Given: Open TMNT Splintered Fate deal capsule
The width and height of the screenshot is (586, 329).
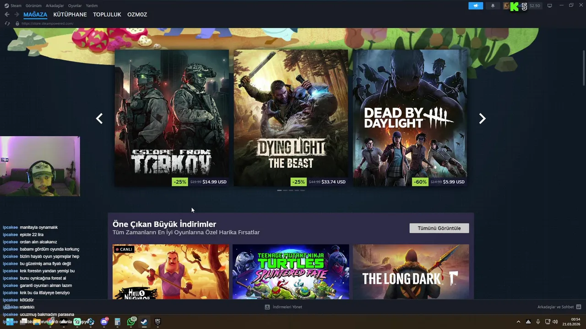Looking at the screenshot, I should (291, 272).
